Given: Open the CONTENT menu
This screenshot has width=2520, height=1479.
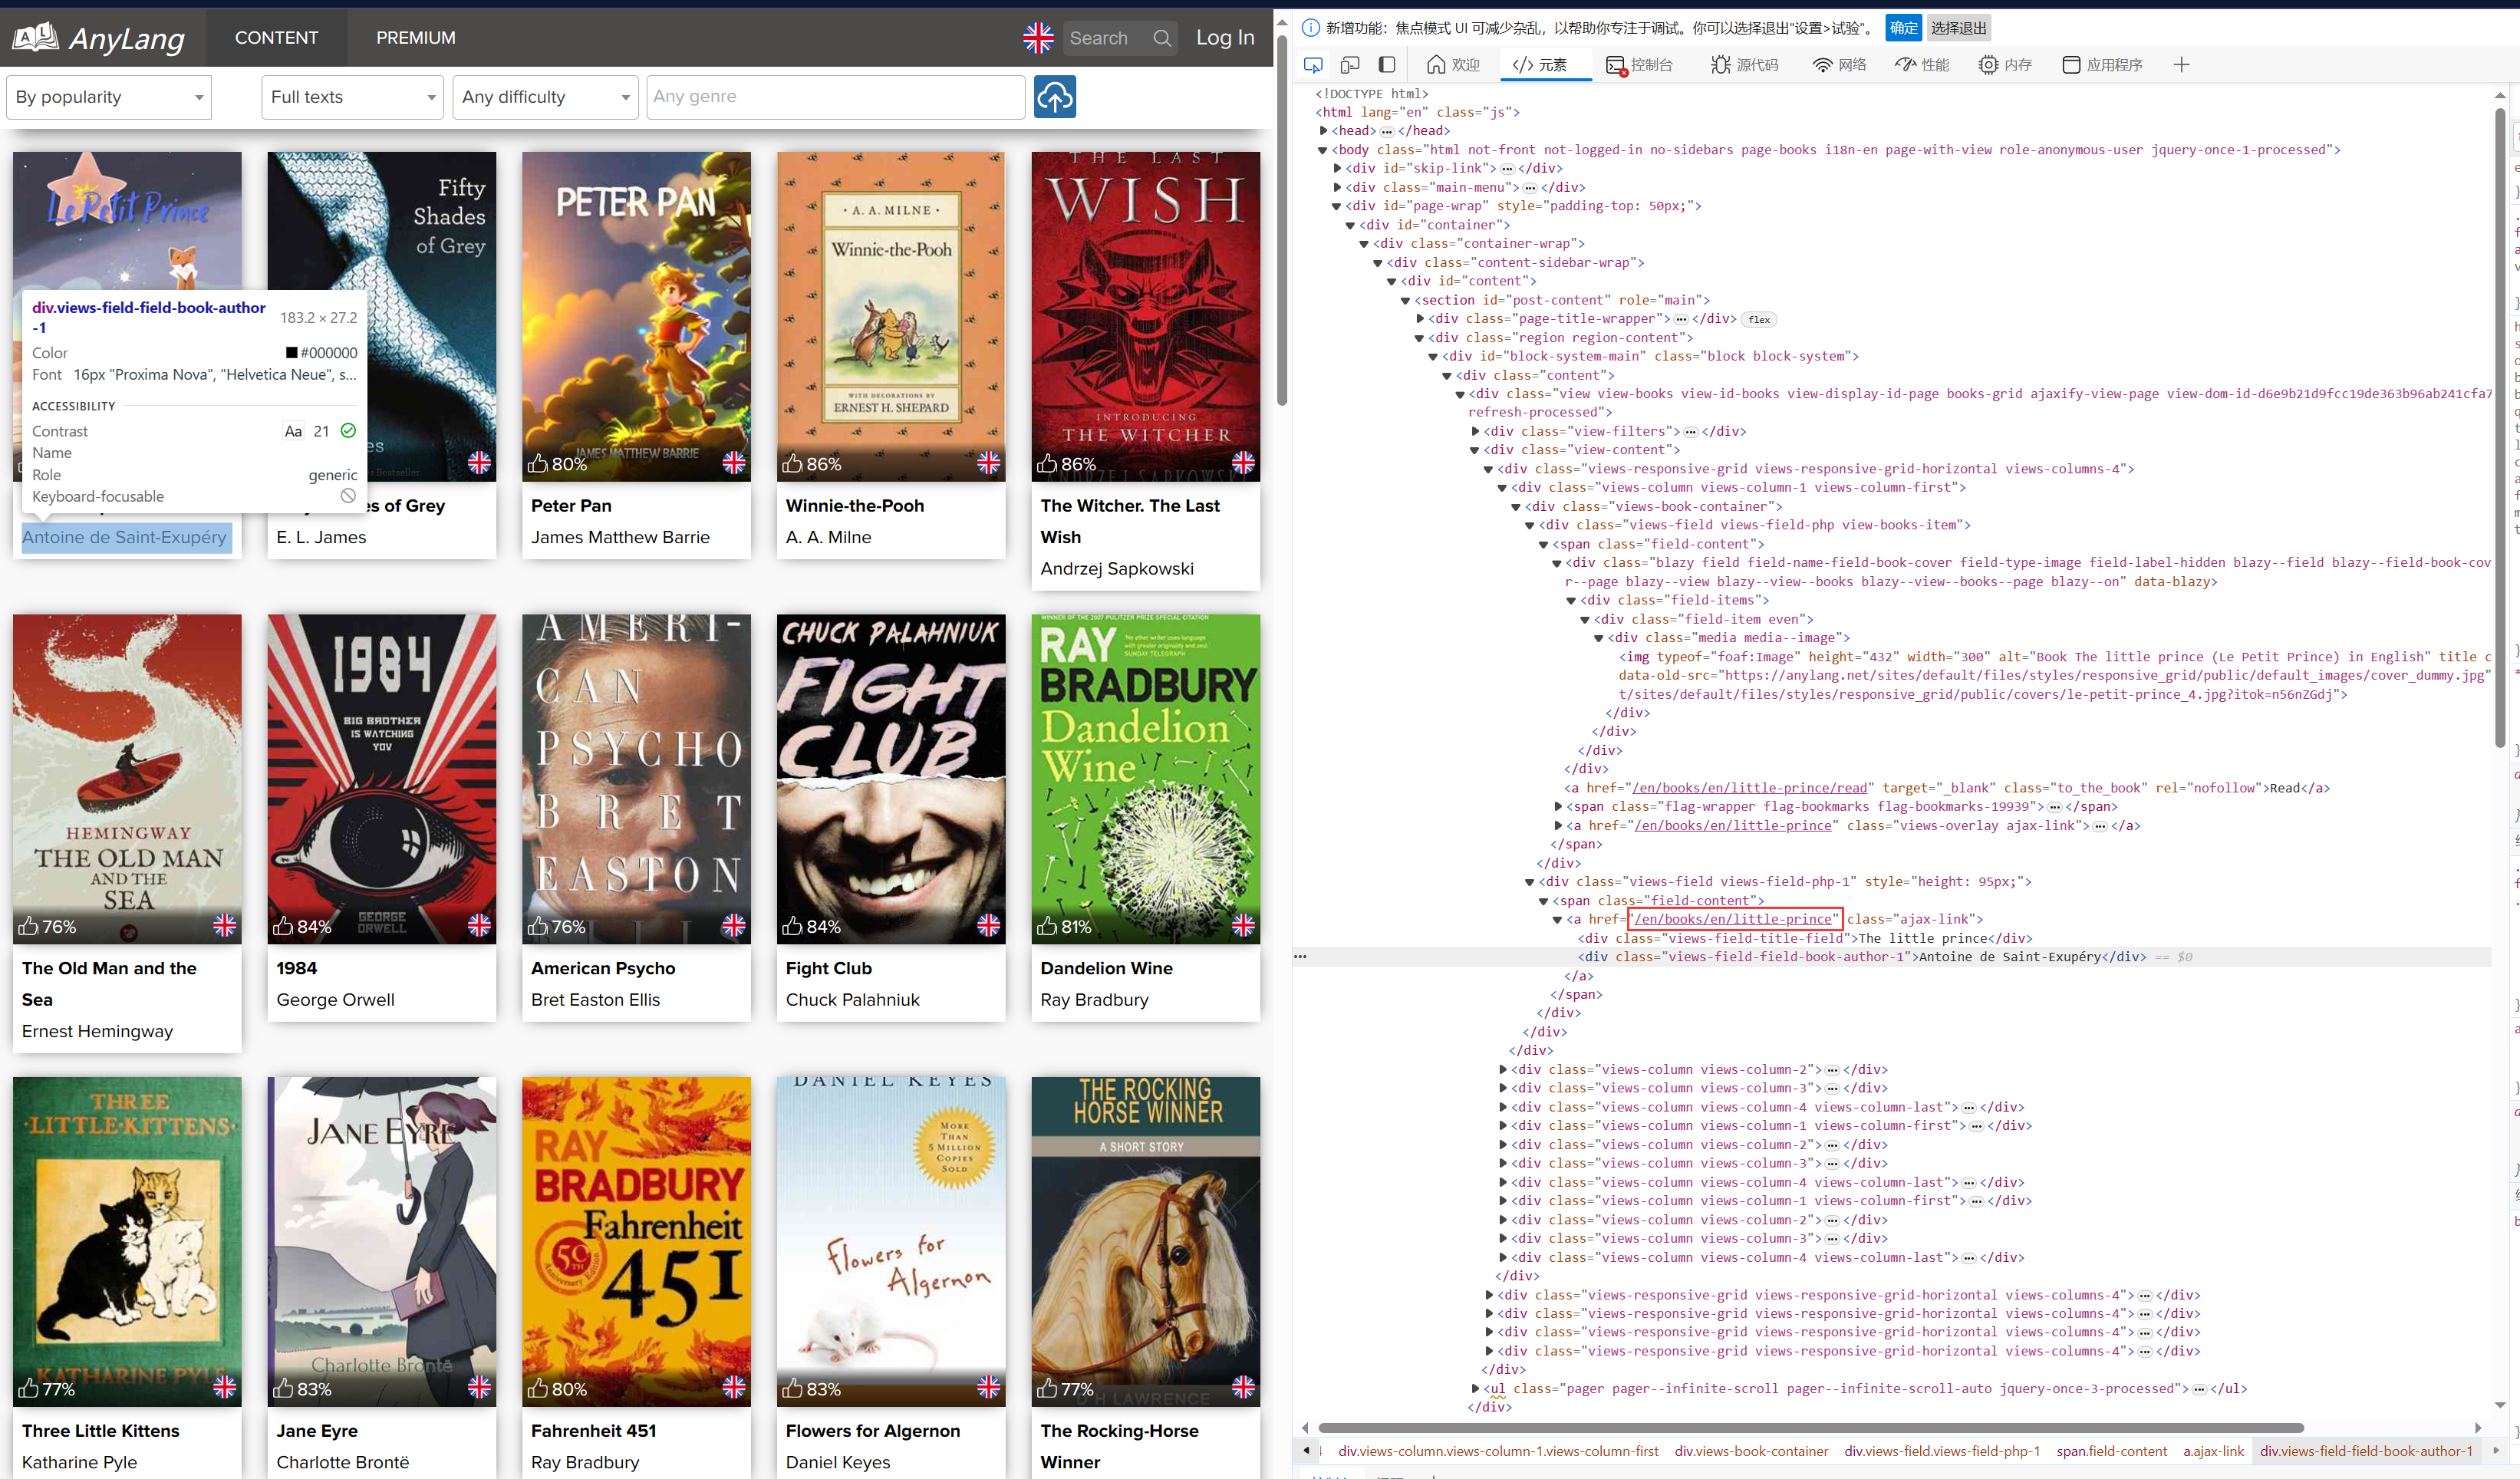Looking at the screenshot, I should click(x=276, y=38).
